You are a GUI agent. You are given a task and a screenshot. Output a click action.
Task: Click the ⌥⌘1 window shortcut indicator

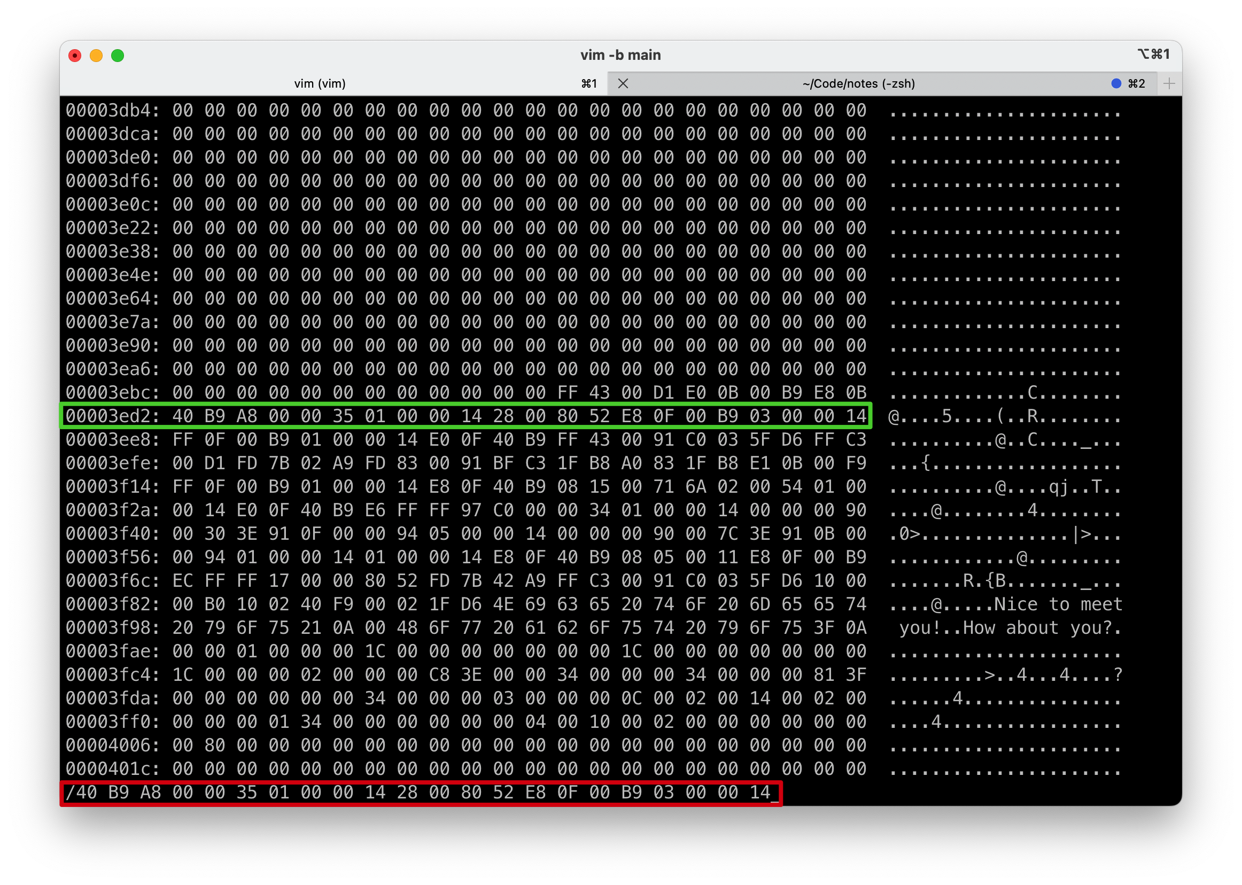tap(1153, 54)
